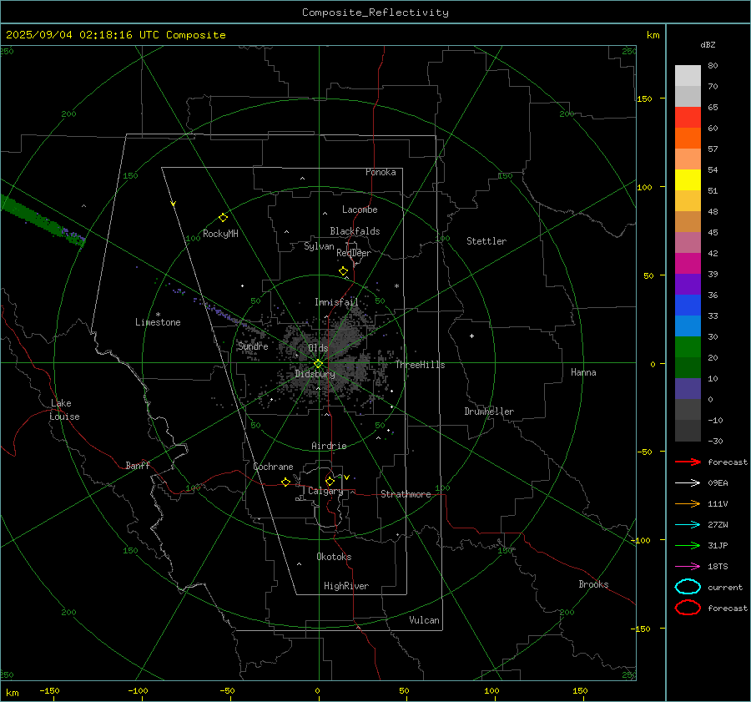Click the orange 111V arrow icon
The image size is (751, 702).
[x=688, y=503]
